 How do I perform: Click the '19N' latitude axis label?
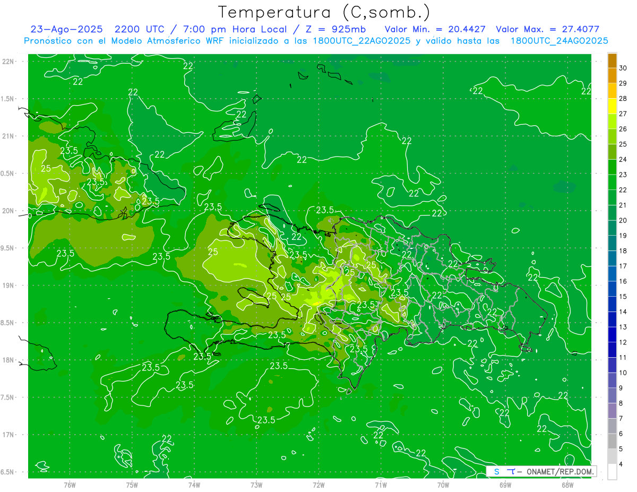(8, 286)
